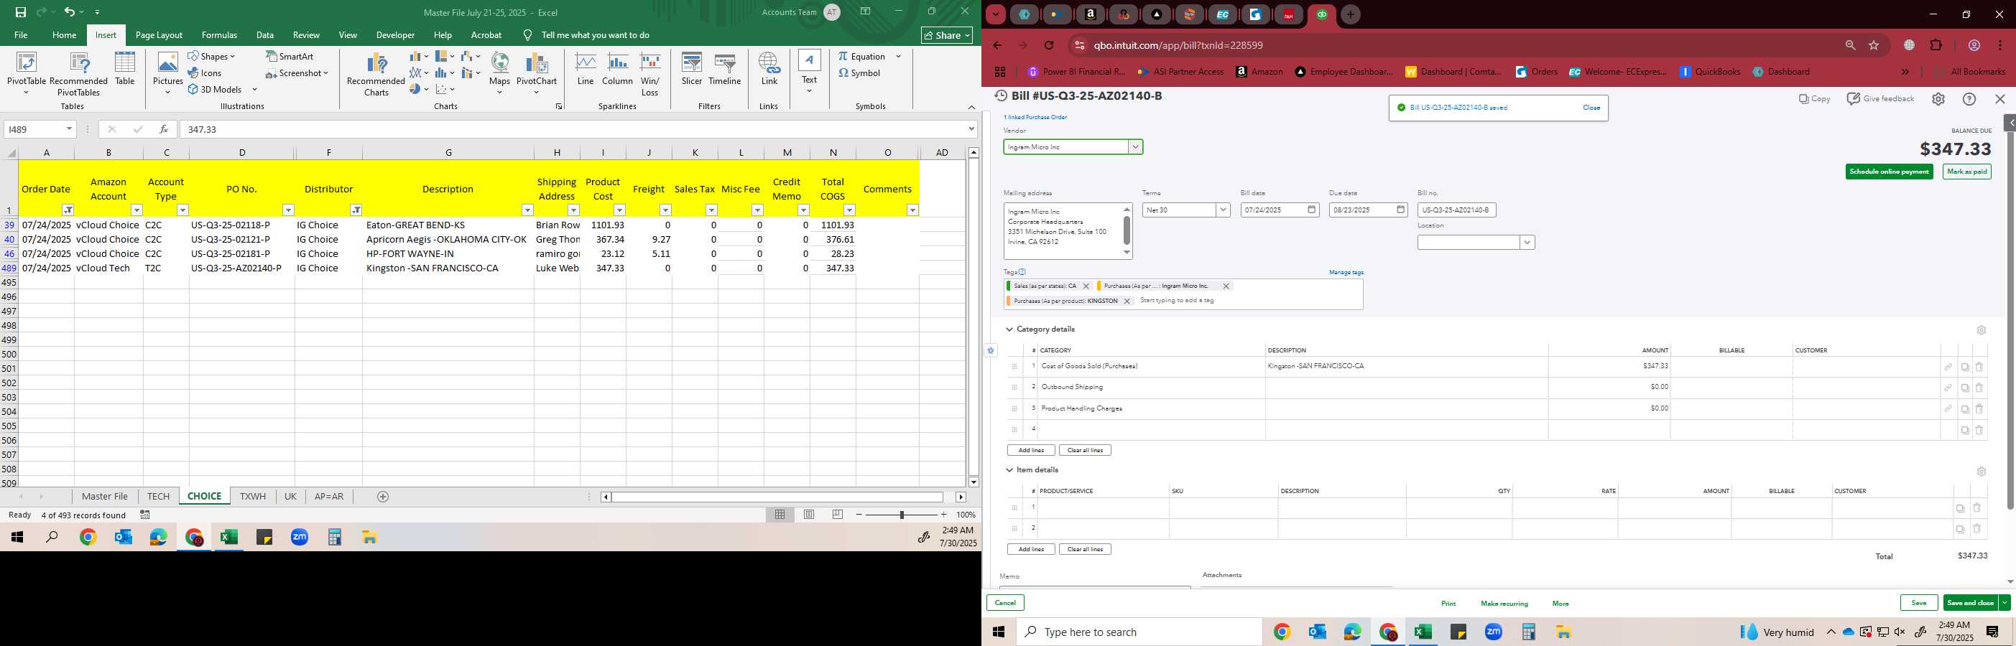Click Save and close button

pos(1971,603)
